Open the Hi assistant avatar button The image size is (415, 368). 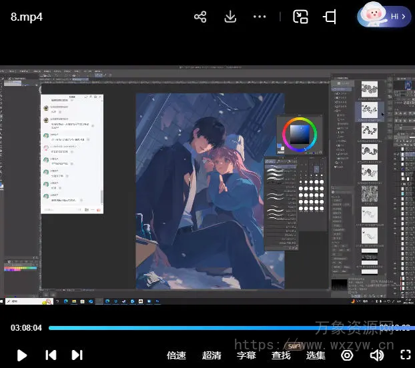coord(384,16)
